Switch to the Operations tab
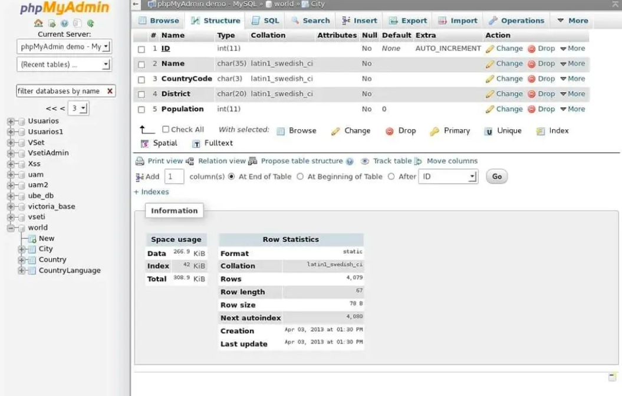The height and width of the screenshot is (396, 622). [x=516, y=21]
